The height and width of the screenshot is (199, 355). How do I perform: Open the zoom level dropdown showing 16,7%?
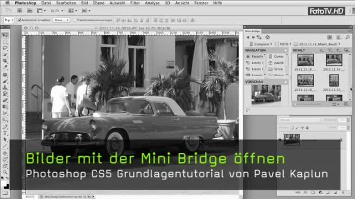tap(57, 11)
